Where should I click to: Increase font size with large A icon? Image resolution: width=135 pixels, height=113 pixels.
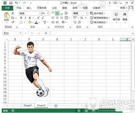pos(38,18)
